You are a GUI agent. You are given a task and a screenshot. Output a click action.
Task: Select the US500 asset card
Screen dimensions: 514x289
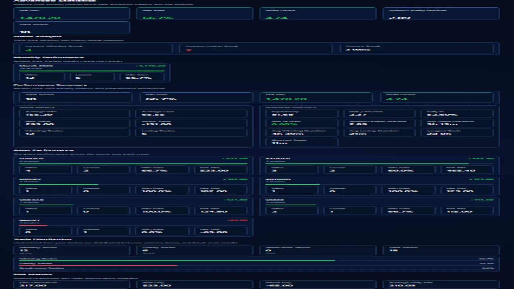(x=379, y=207)
